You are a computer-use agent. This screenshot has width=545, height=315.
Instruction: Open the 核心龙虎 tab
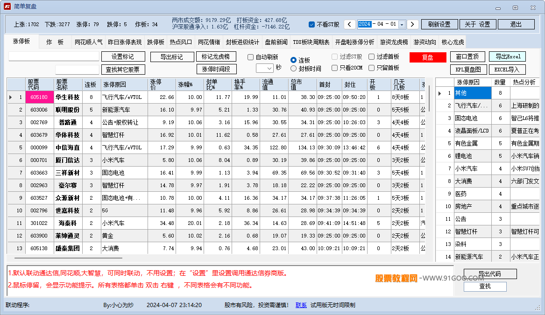453,42
